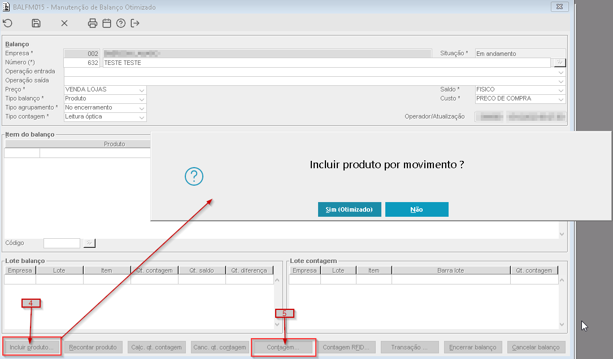Image resolution: width=613 pixels, height=359 pixels.
Task: Click Lote contagem scrollbar down arrow
Action: 562,324
